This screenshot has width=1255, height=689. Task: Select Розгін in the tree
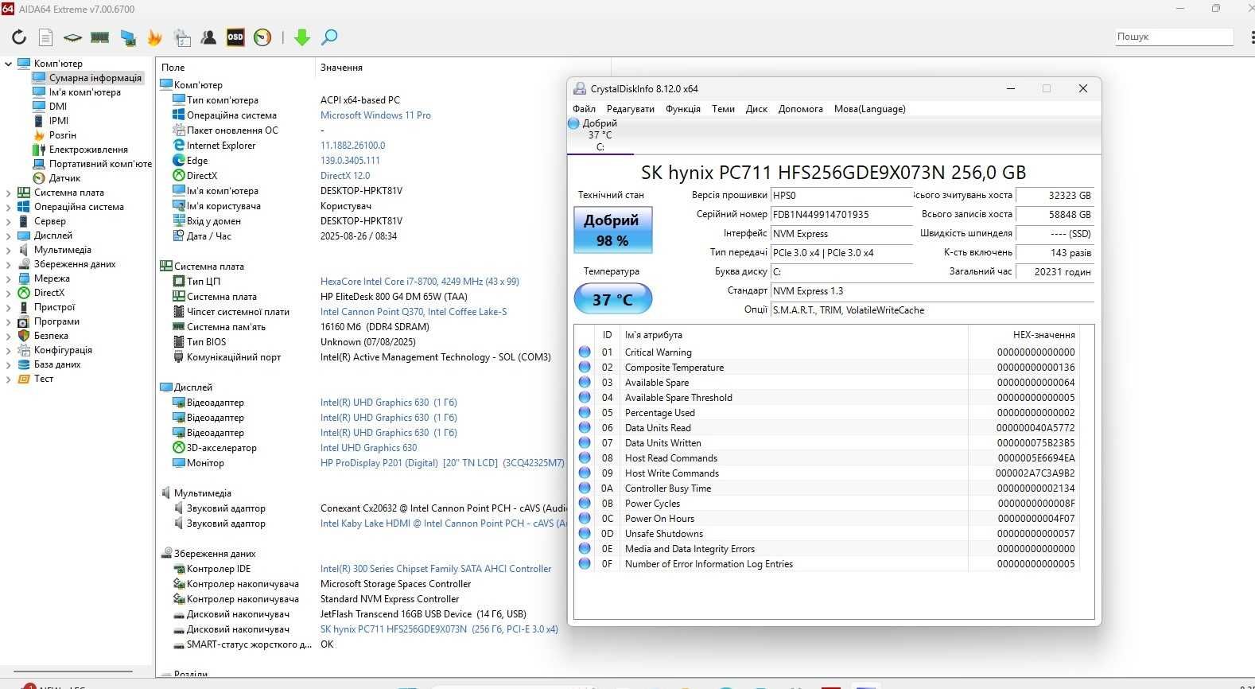tap(62, 135)
